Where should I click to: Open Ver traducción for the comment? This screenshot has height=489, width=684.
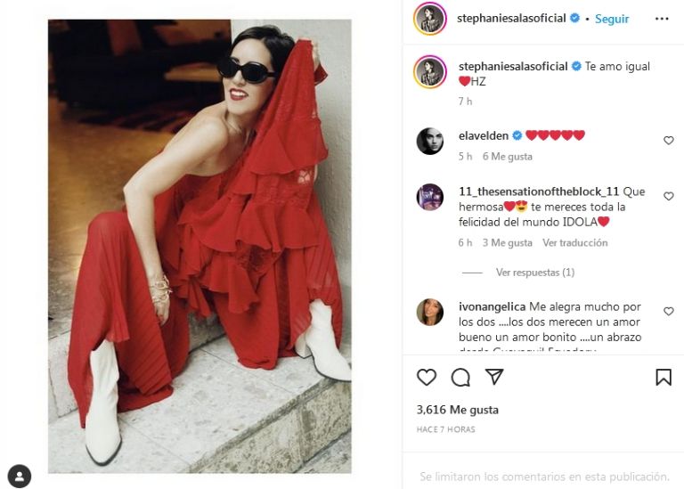[x=574, y=243]
